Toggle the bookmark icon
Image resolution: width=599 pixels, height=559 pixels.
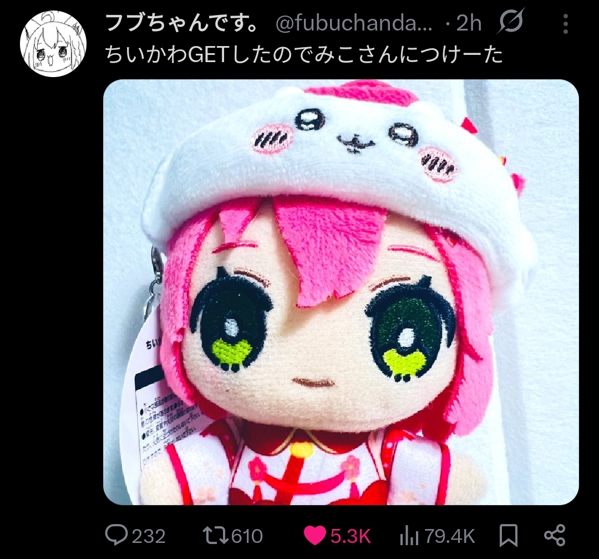tap(509, 535)
